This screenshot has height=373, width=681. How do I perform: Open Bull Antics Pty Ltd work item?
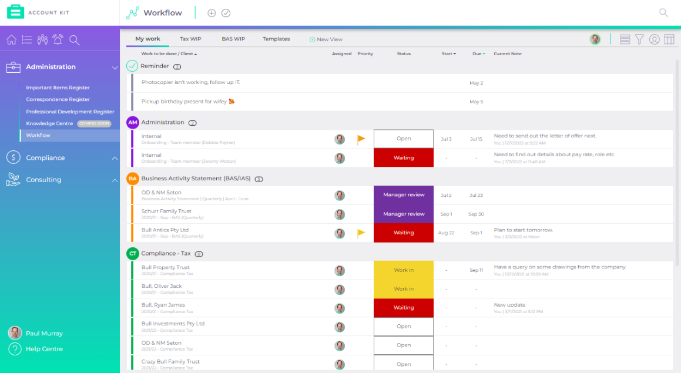165,230
